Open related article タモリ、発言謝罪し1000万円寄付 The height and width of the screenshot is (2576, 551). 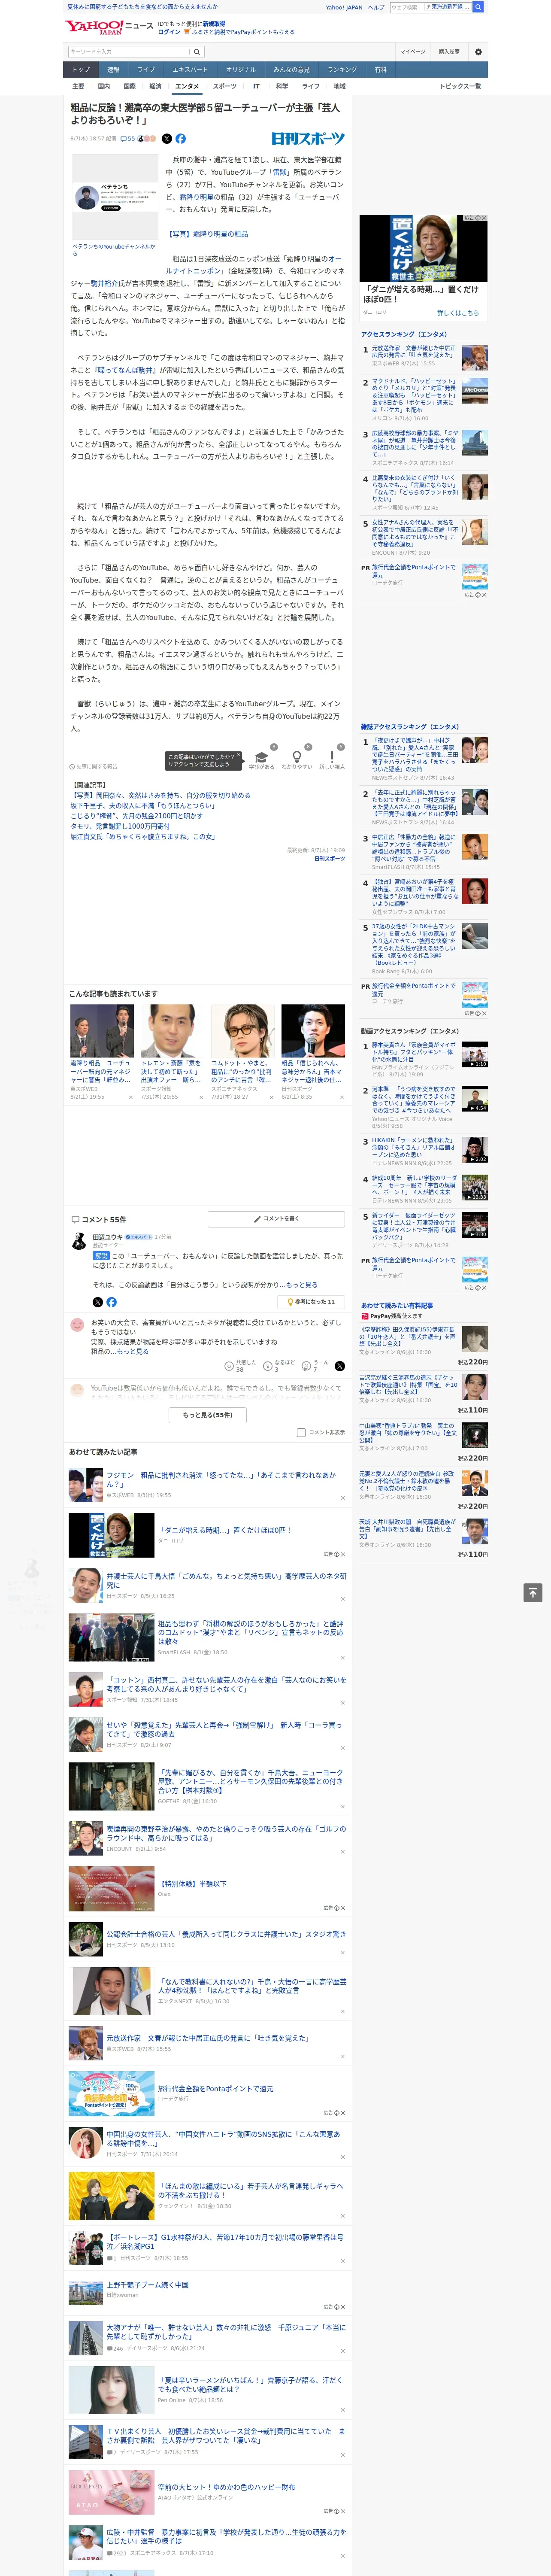120,827
